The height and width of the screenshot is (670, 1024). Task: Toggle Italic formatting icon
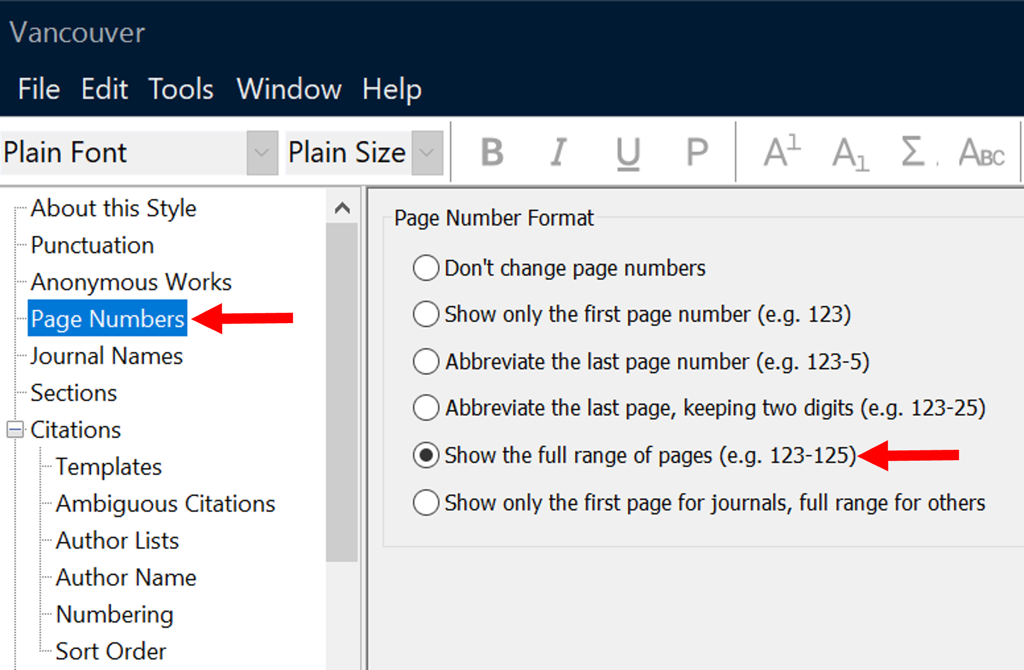pyautogui.click(x=559, y=152)
